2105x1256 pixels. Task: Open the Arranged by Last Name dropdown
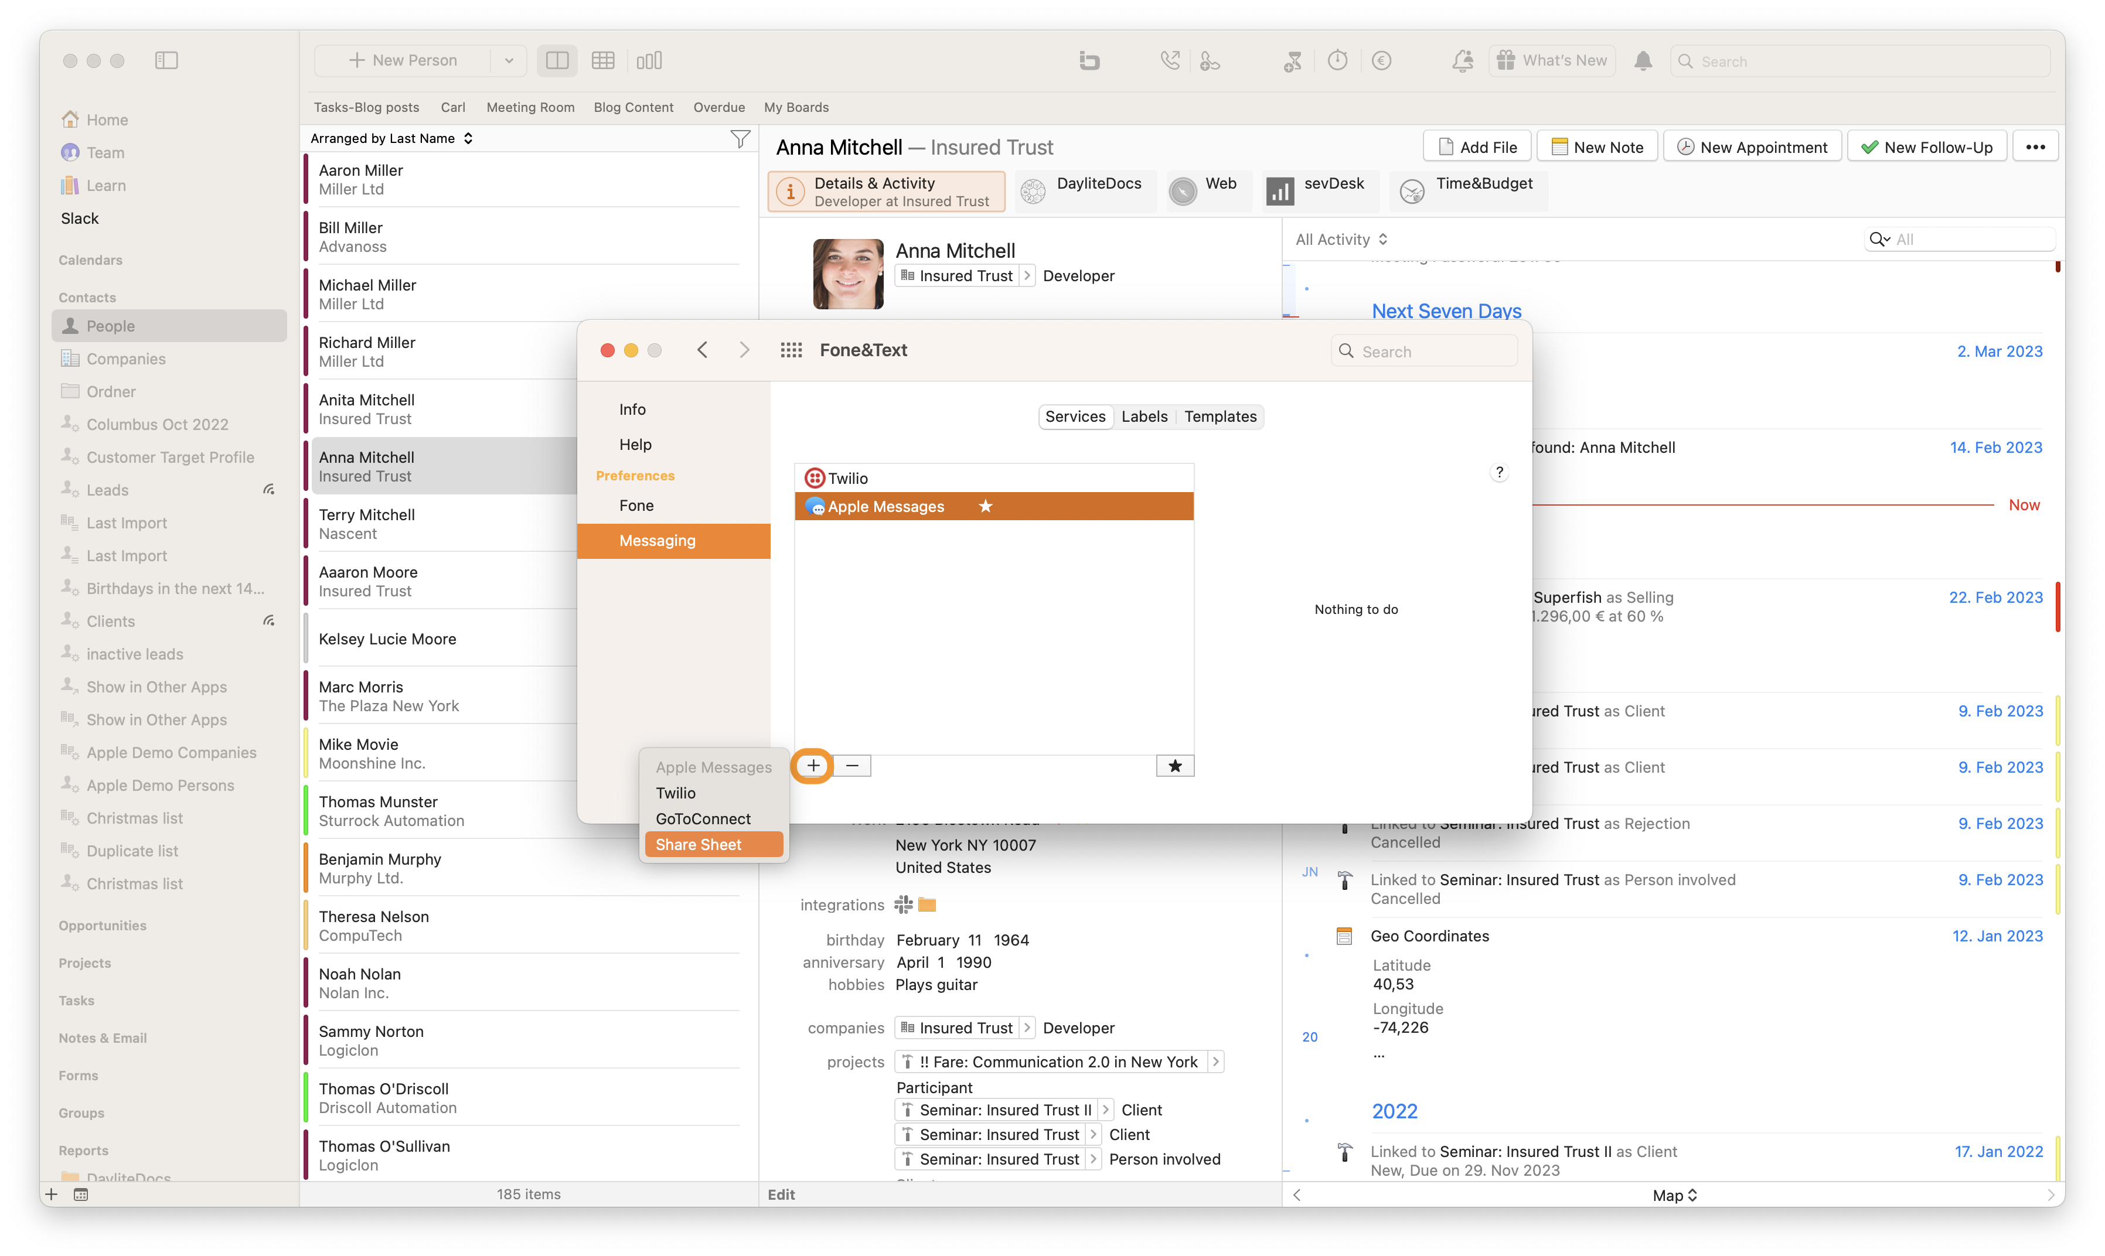pos(391,138)
